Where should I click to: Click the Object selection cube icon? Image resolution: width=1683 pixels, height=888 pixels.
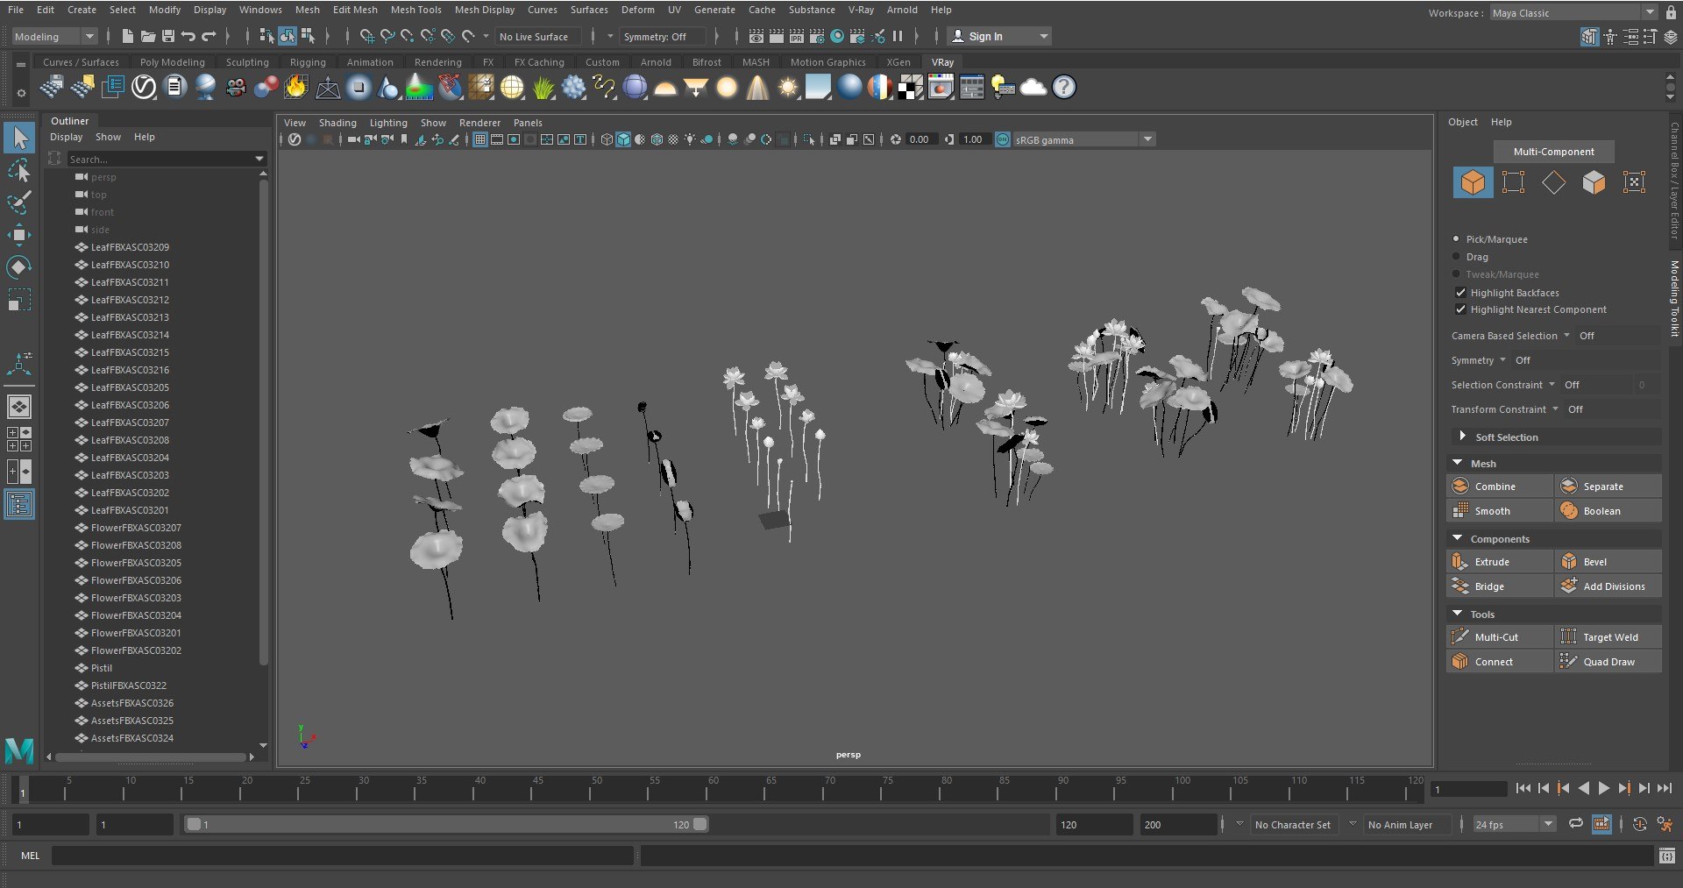point(1473,182)
